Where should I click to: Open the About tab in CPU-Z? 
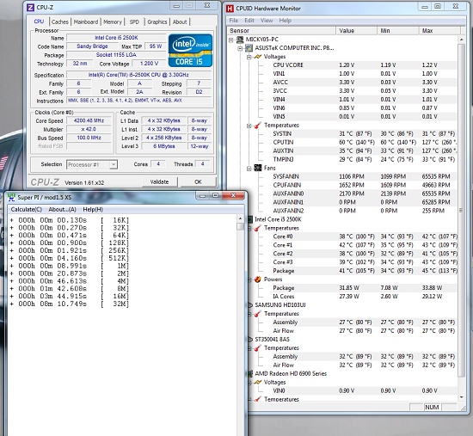point(180,21)
